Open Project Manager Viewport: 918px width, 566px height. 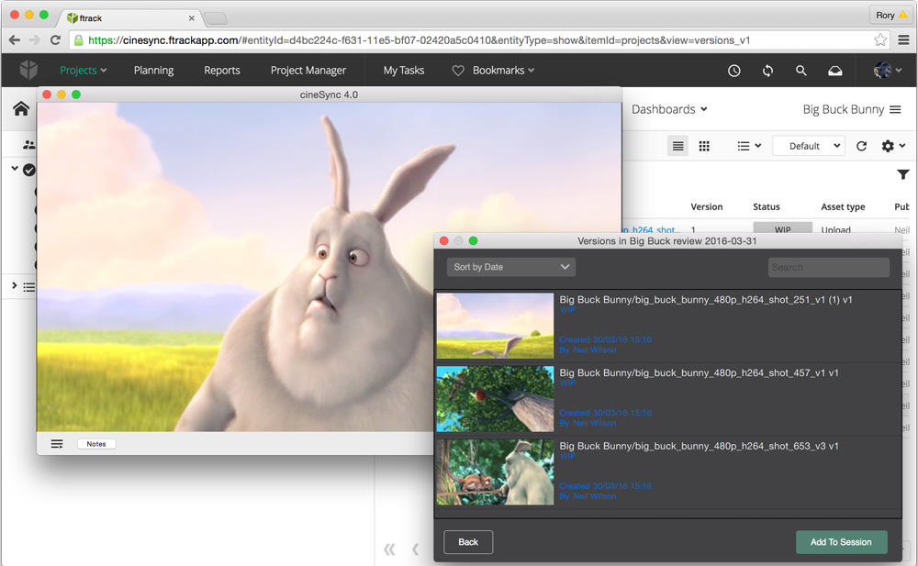tap(308, 71)
